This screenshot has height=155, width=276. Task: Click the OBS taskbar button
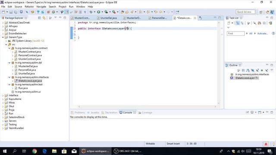coord(128,151)
